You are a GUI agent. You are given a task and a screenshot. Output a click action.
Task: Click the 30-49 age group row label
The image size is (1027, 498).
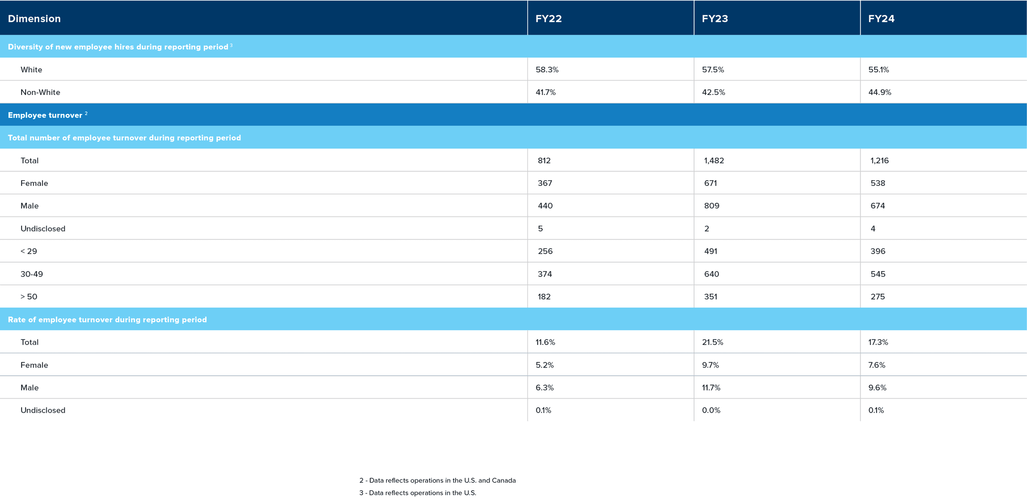tap(32, 274)
